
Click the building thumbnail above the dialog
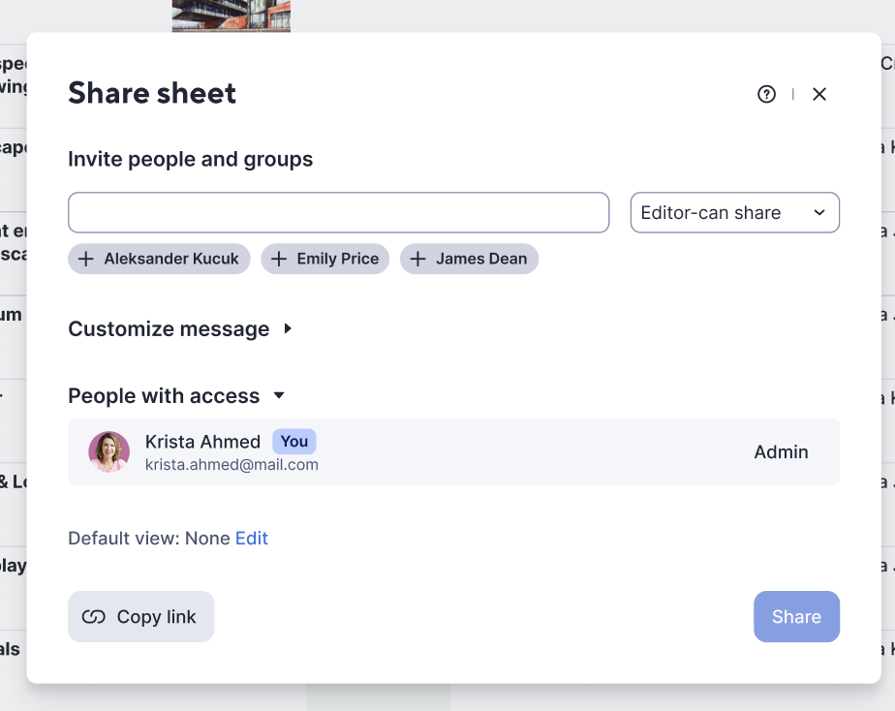[231, 15]
